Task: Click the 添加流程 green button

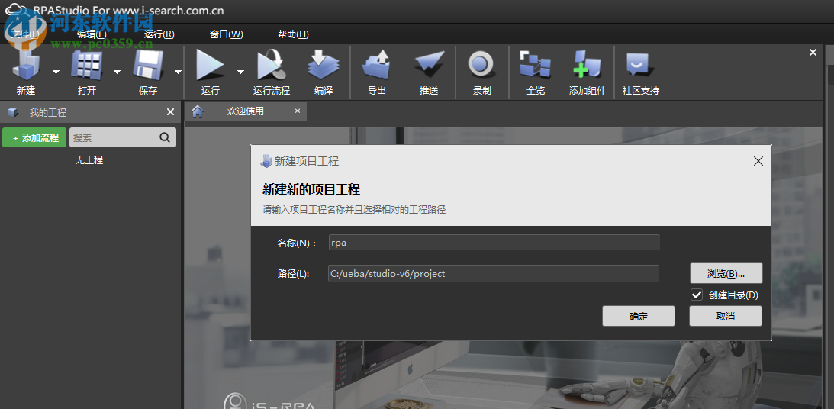Action: click(x=34, y=138)
